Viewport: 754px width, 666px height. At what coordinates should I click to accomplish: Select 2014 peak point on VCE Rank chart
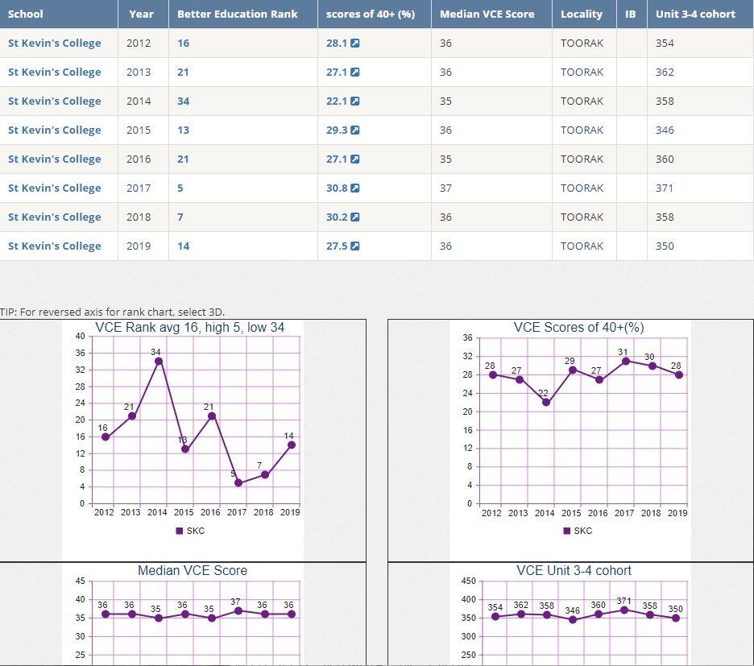159,362
